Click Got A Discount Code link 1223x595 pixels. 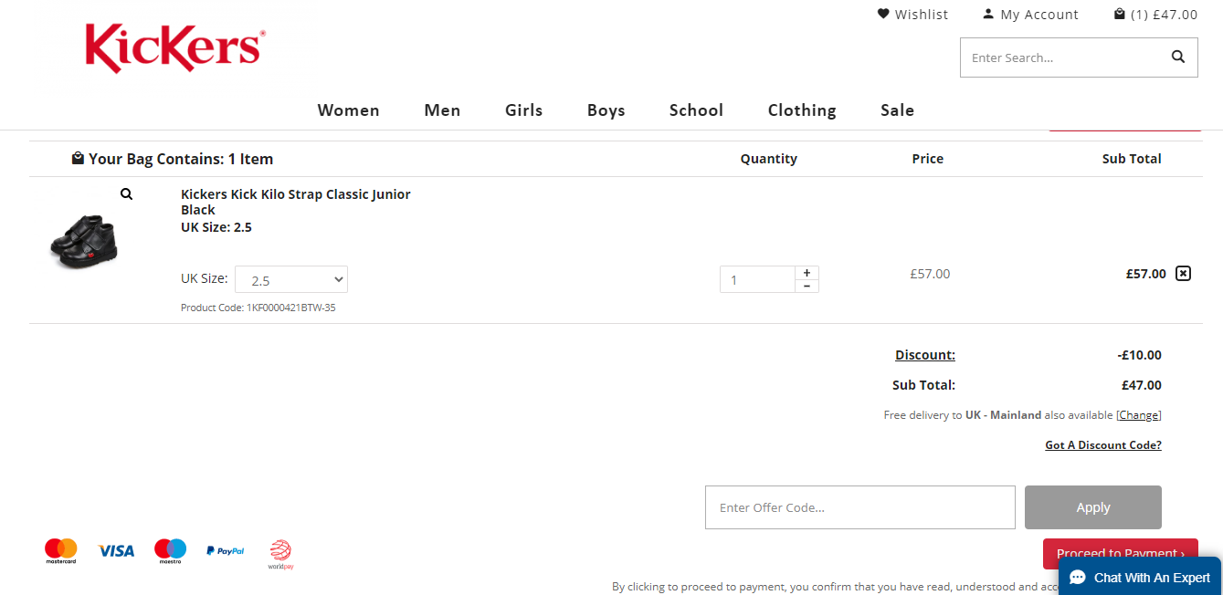(x=1103, y=445)
